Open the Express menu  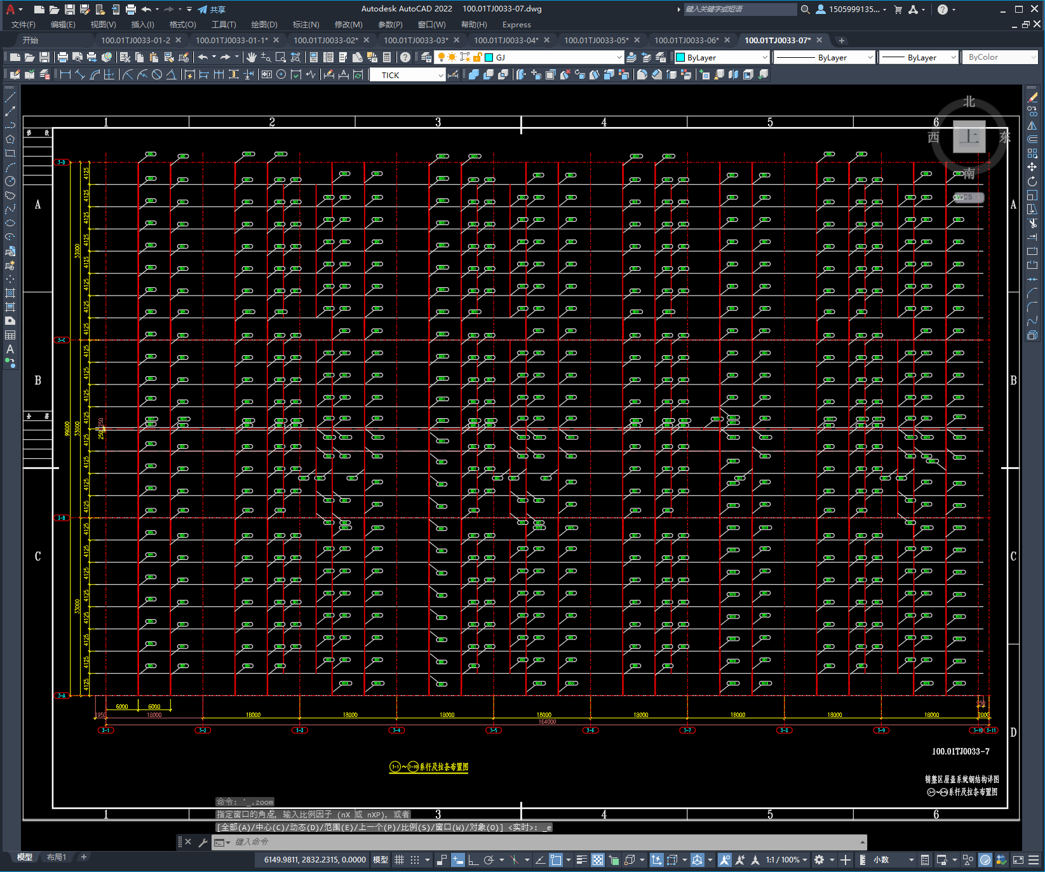pos(516,25)
